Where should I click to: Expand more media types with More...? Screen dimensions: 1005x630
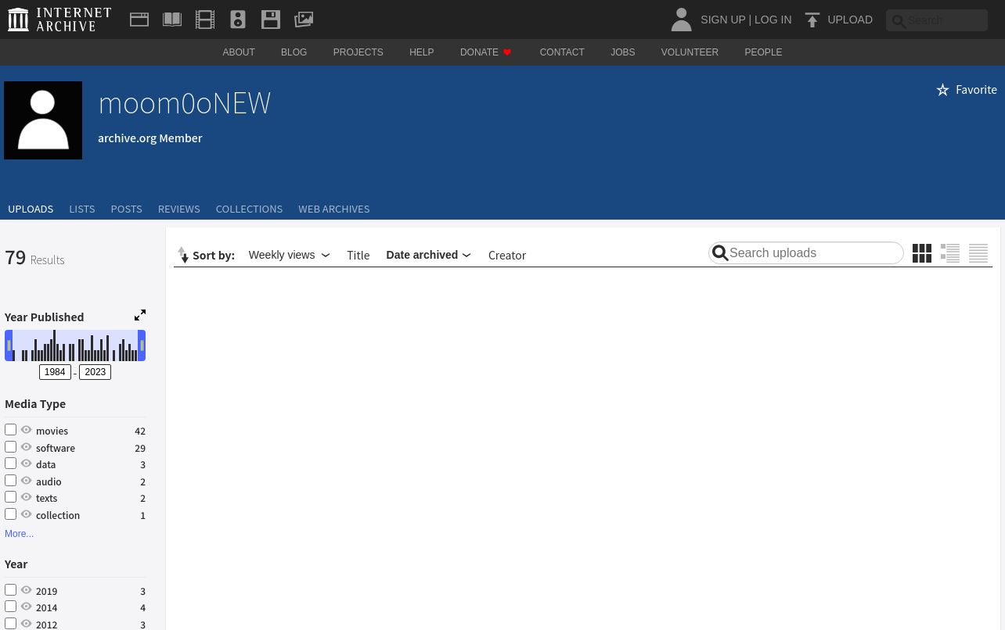(19, 534)
